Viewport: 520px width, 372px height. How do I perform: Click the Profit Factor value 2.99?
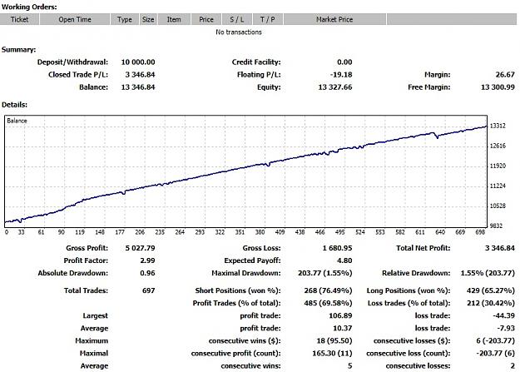pyautogui.click(x=147, y=260)
